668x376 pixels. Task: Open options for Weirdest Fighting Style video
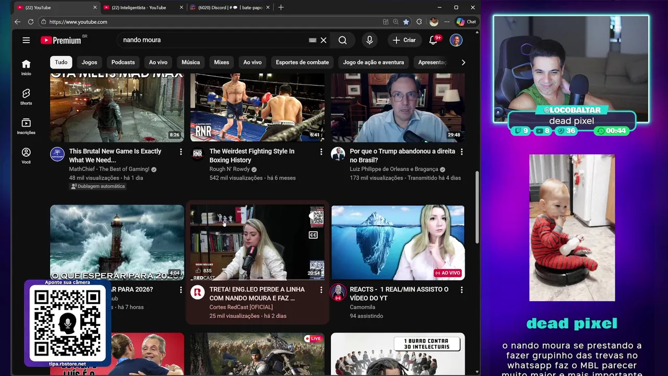click(x=321, y=151)
